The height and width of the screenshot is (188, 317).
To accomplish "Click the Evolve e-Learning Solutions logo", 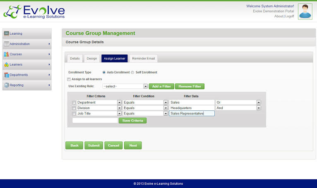I will (x=34, y=12).
